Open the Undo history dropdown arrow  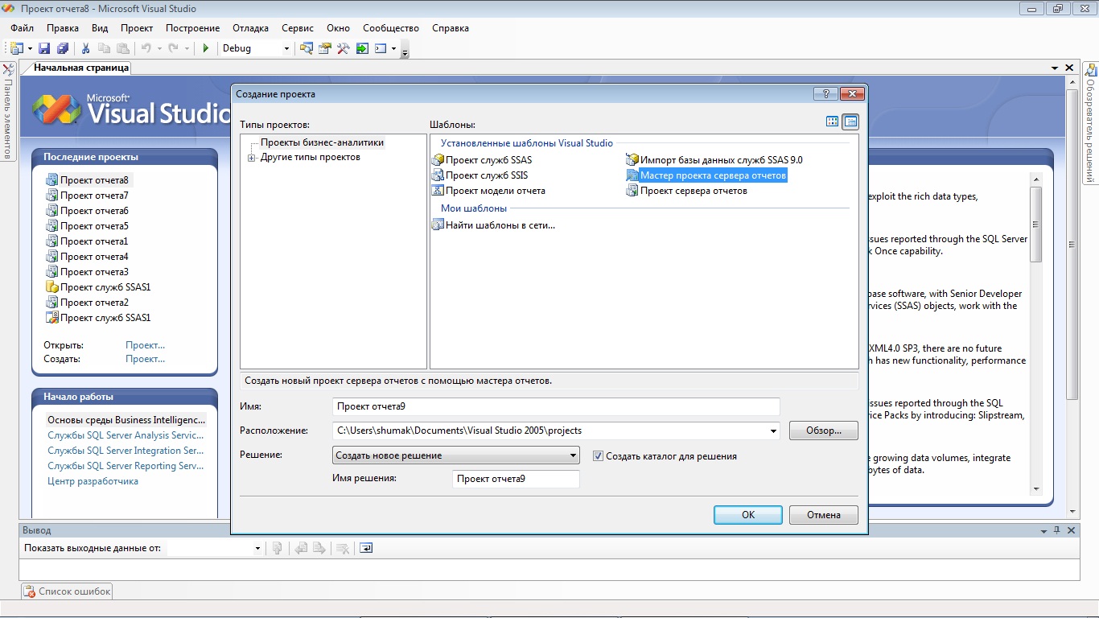(159, 48)
